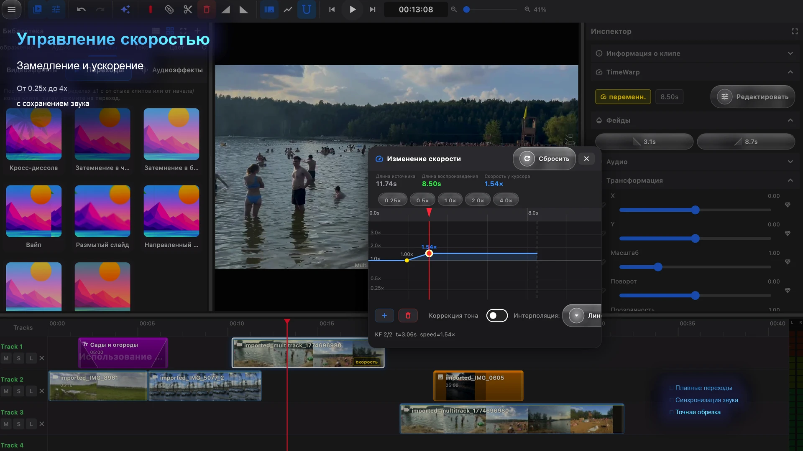Toggle Коррекция тона switch
The width and height of the screenshot is (803, 451).
pyautogui.click(x=497, y=316)
